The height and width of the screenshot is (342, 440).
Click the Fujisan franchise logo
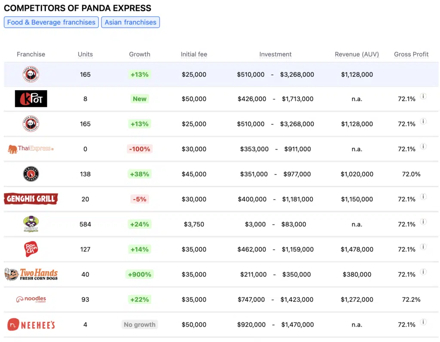pyautogui.click(x=31, y=224)
